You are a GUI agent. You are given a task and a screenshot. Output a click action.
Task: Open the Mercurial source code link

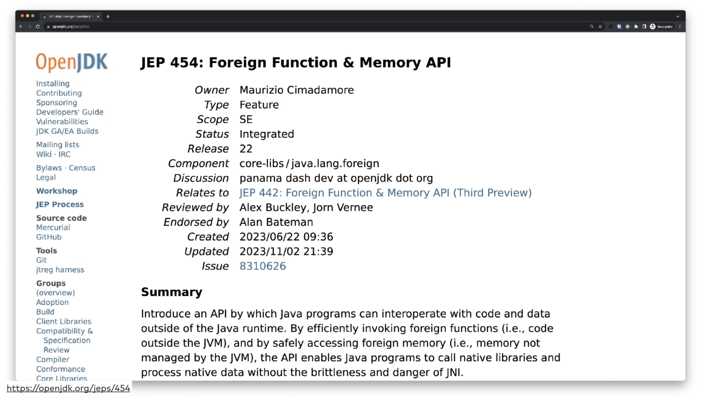[x=53, y=228]
